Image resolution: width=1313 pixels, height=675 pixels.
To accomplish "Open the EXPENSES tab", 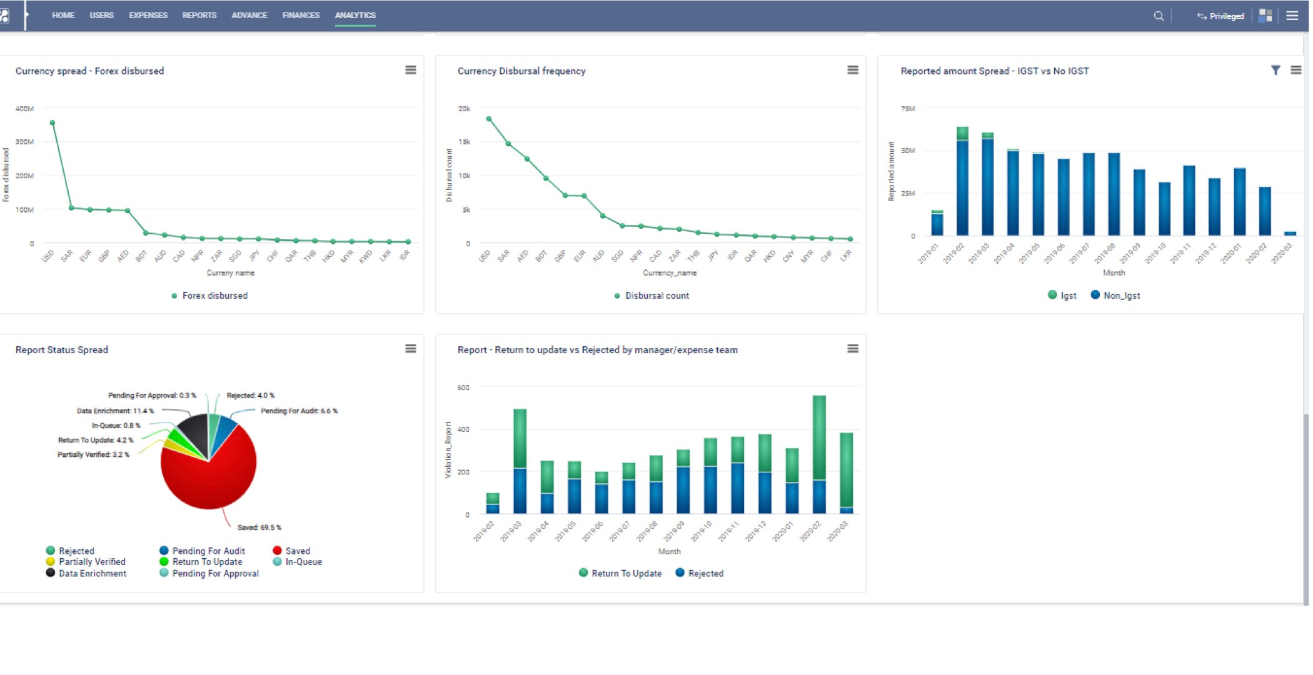I will coord(148,15).
